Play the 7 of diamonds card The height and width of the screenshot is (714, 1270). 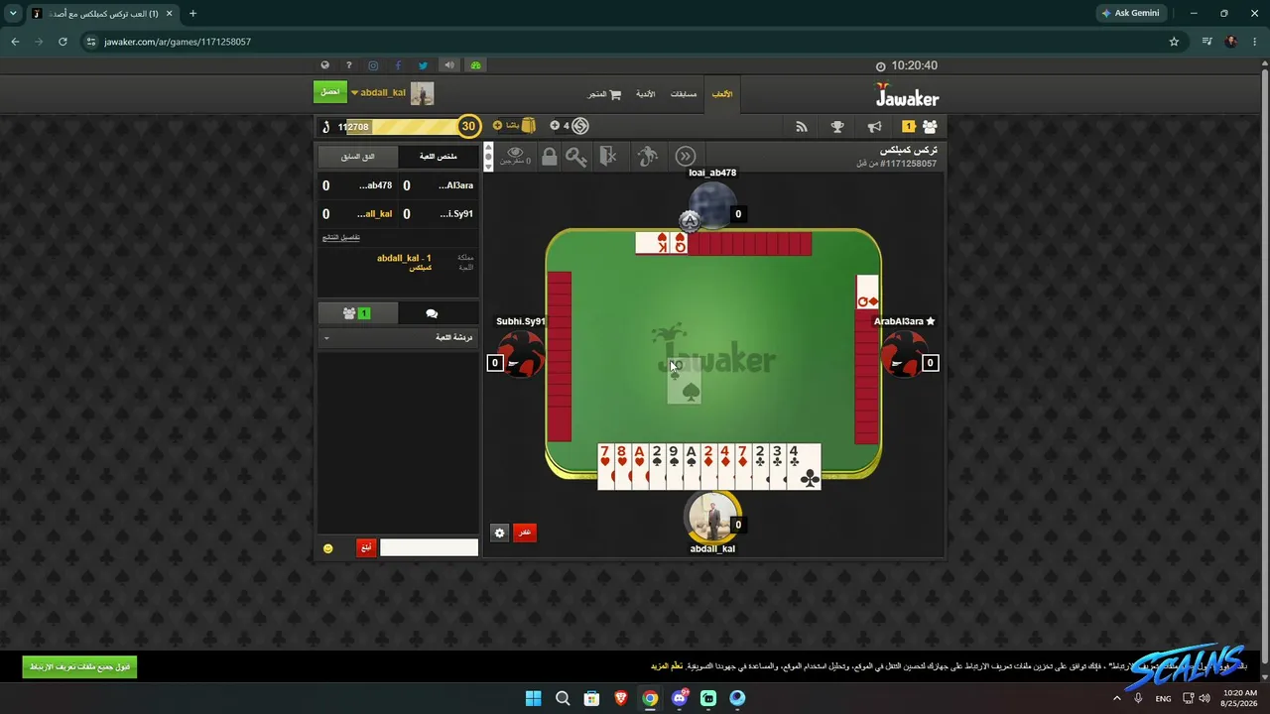(743, 466)
